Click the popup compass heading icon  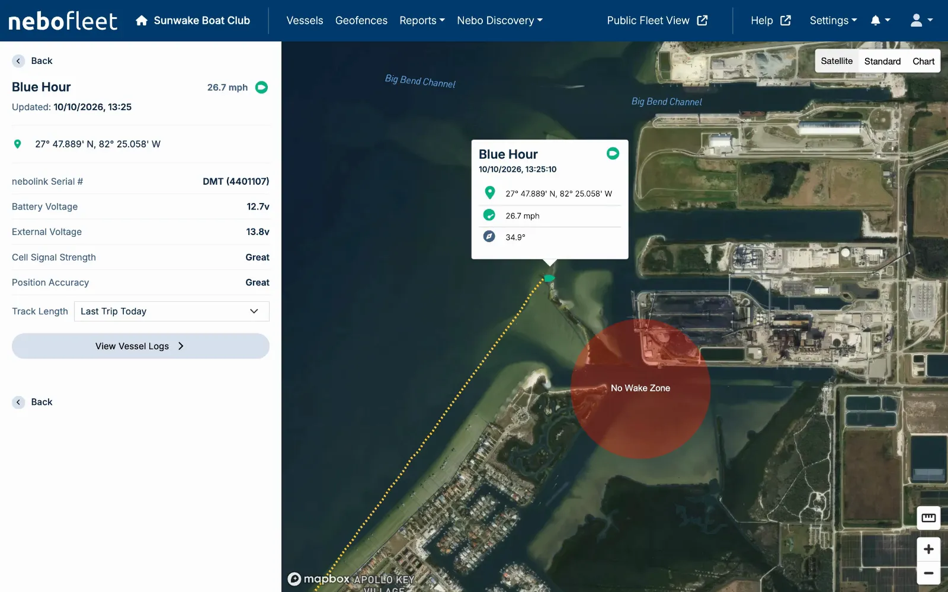coord(489,236)
